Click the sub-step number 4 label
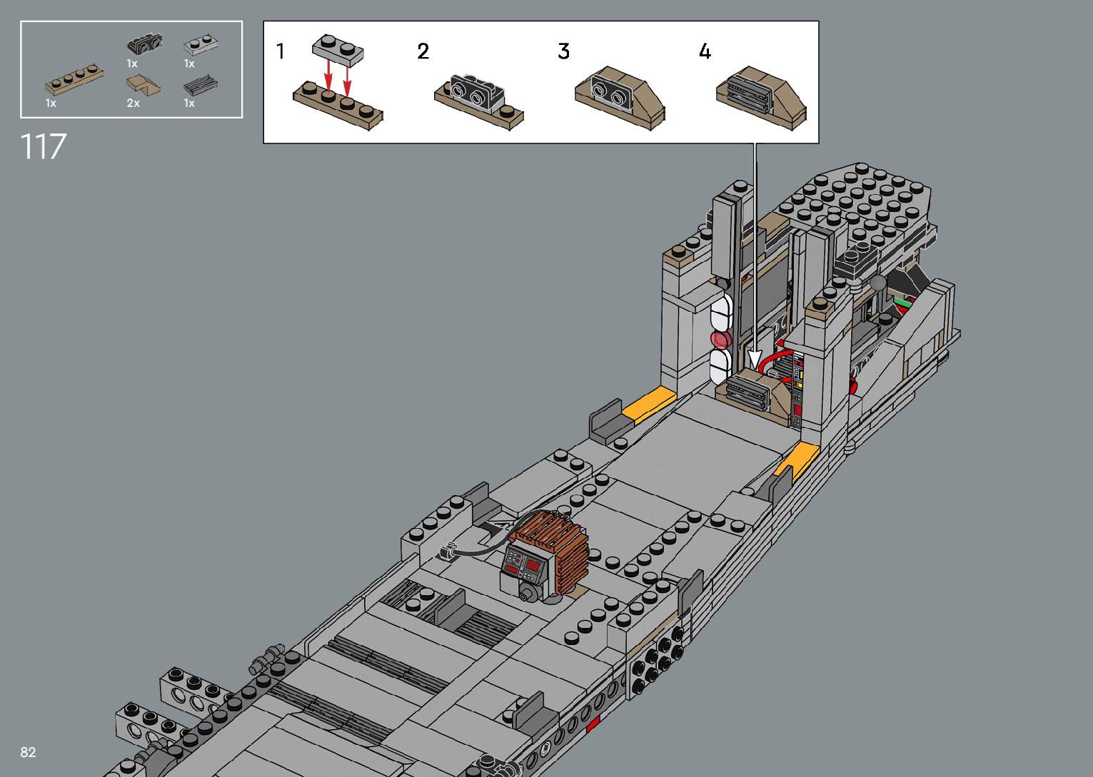The width and height of the screenshot is (1093, 777). point(705,51)
